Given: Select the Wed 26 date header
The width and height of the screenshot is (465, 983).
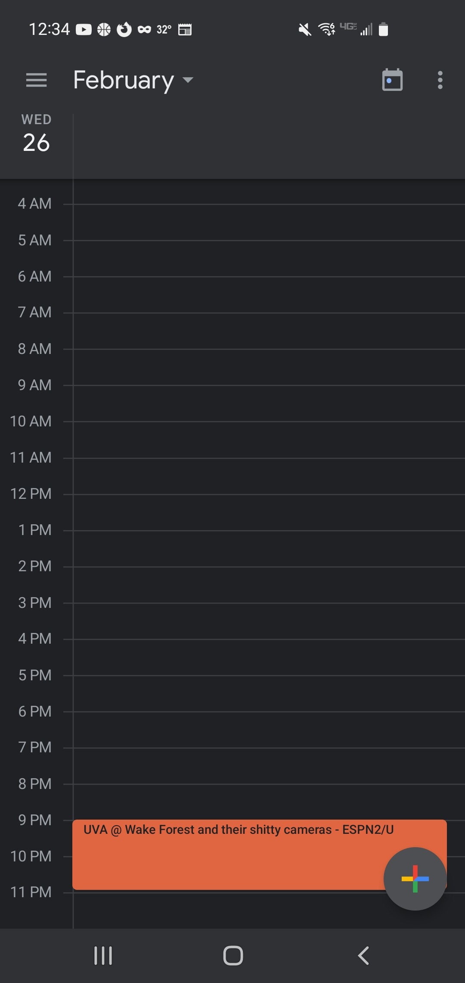Looking at the screenshot, I should tap(37, 134).
